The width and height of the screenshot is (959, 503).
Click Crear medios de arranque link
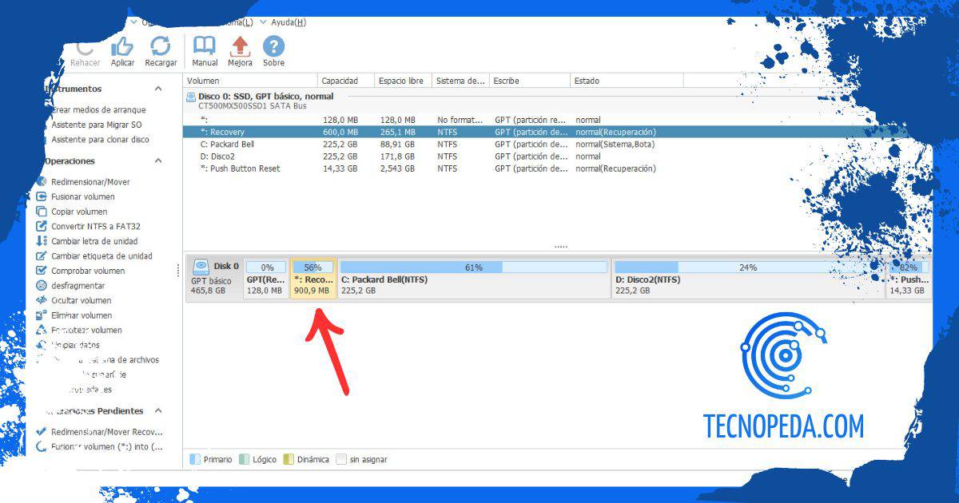click(x=98, y=109)
